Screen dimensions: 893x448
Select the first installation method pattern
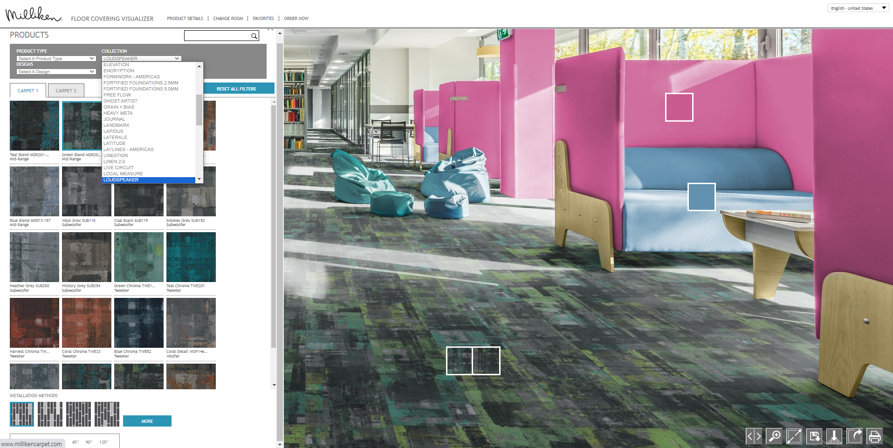[x=22, y=414]
